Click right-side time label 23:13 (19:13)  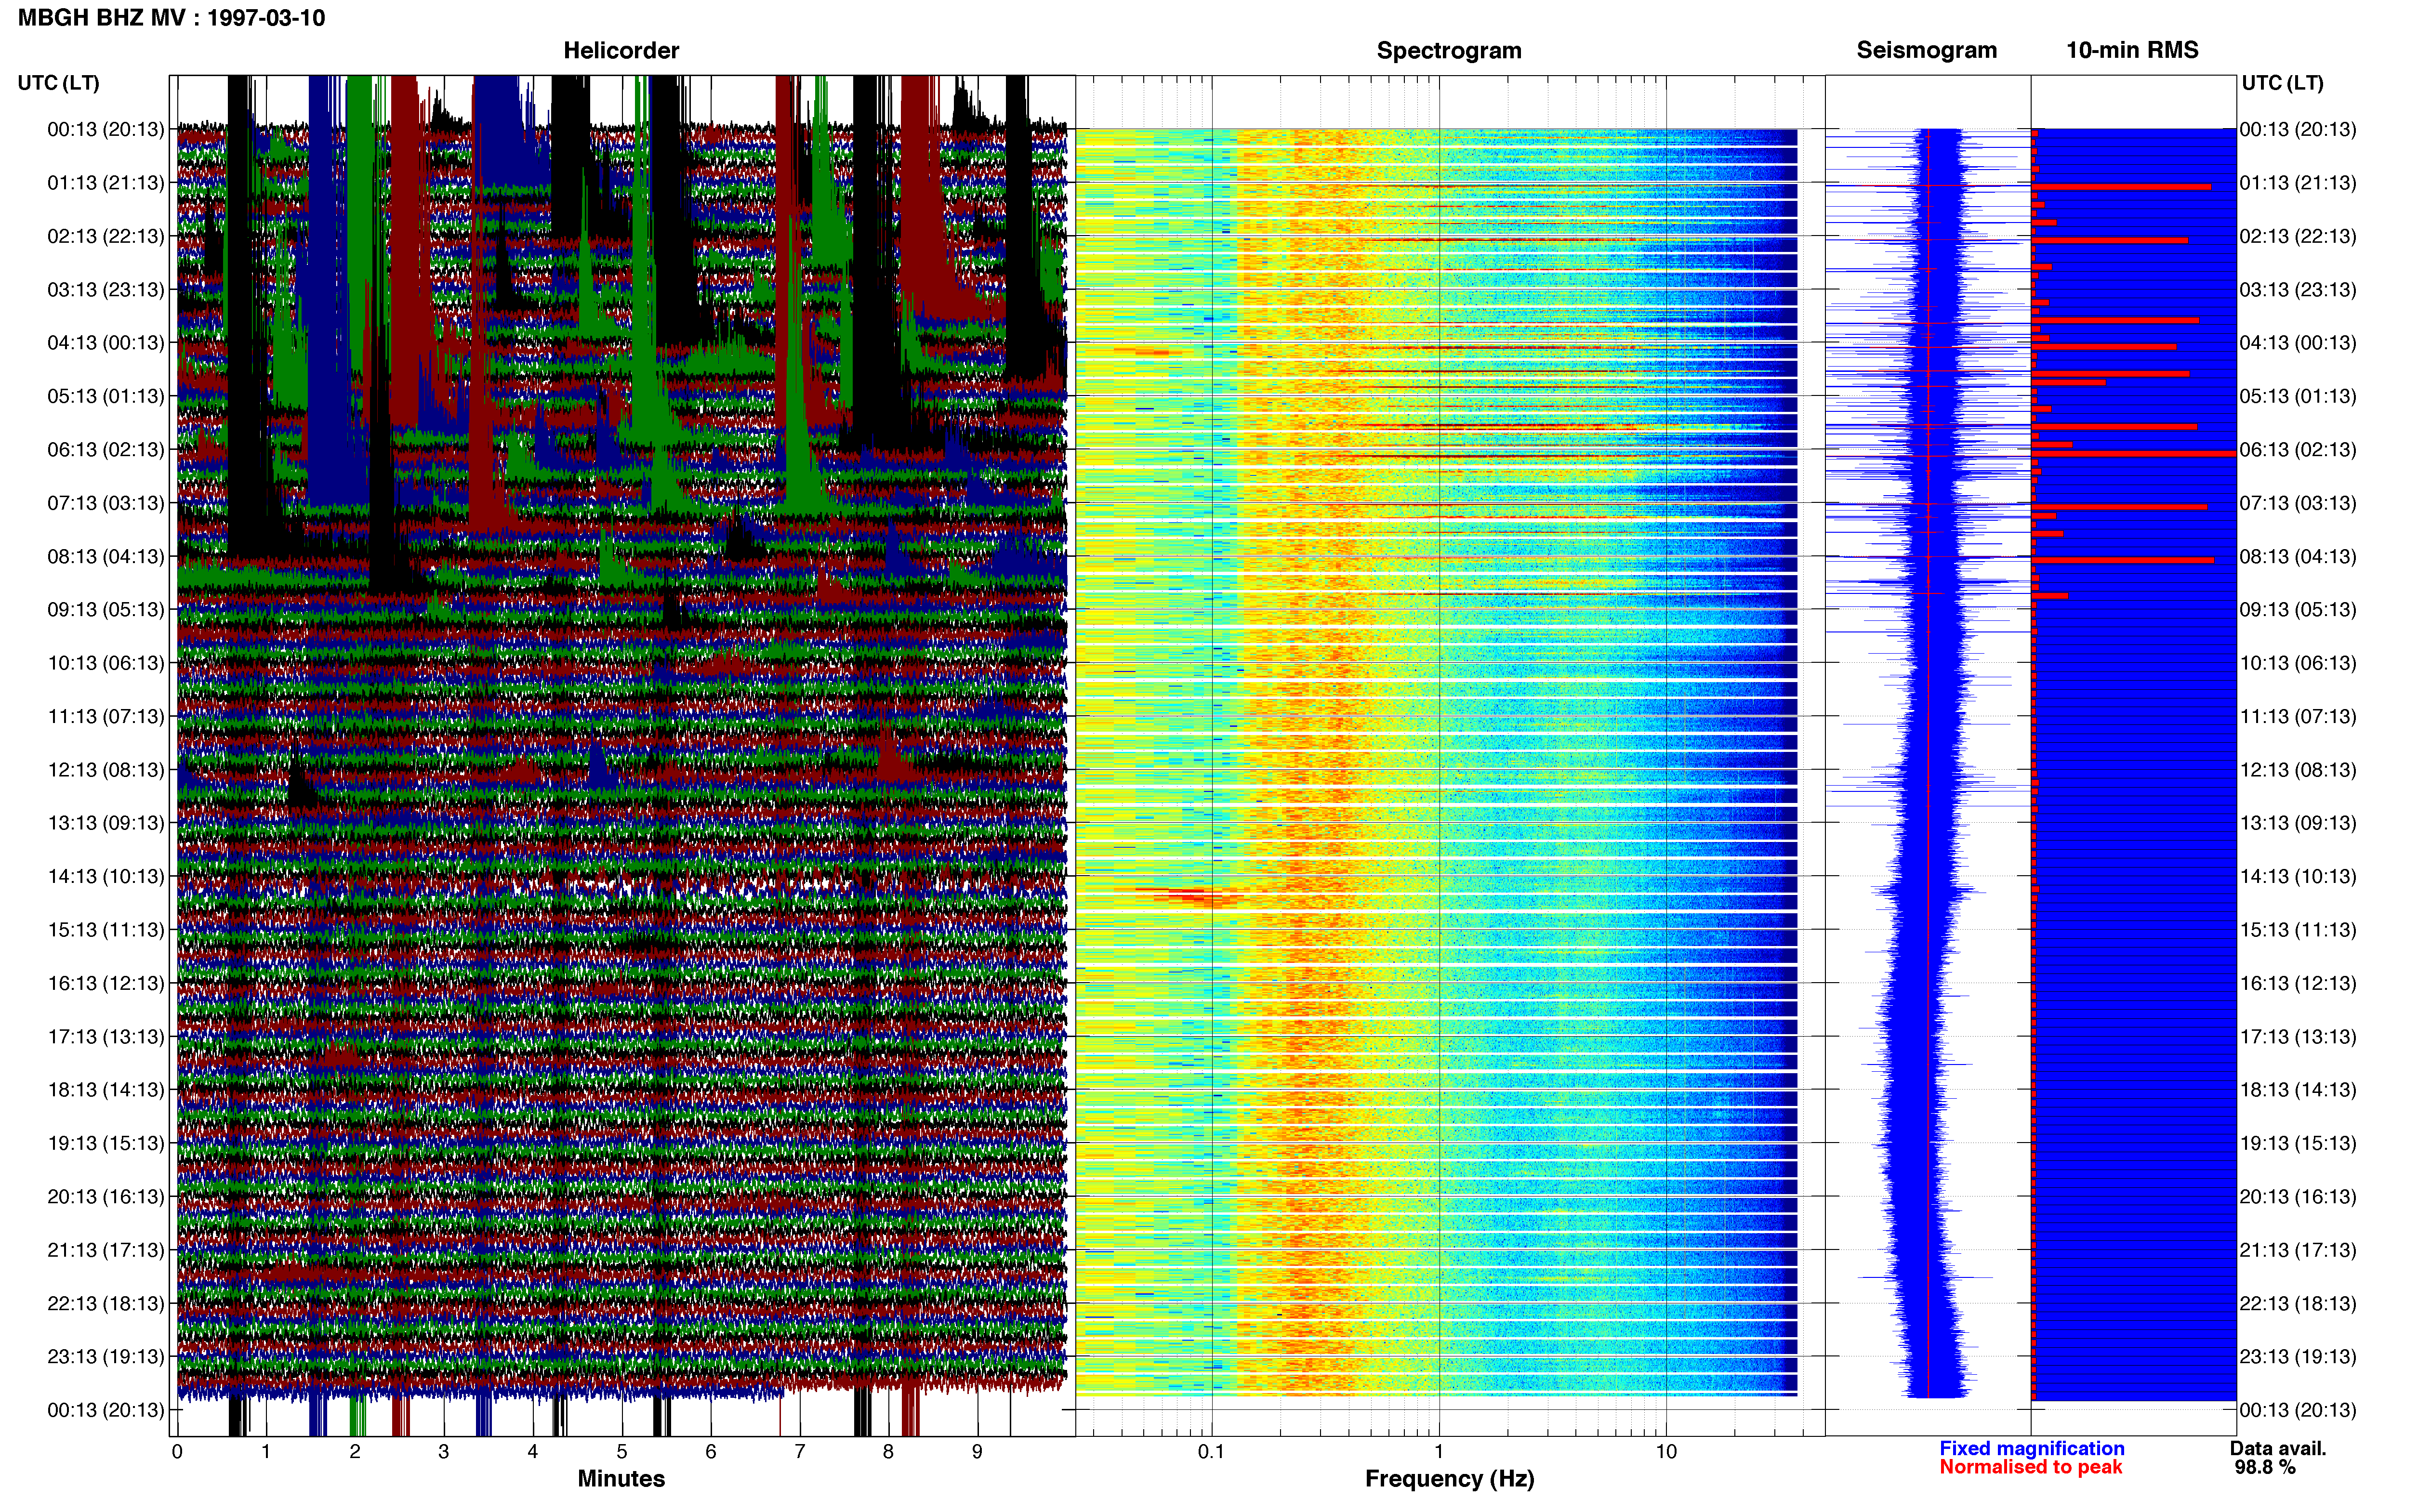pyautogui.click(x=2298, y=1356)
